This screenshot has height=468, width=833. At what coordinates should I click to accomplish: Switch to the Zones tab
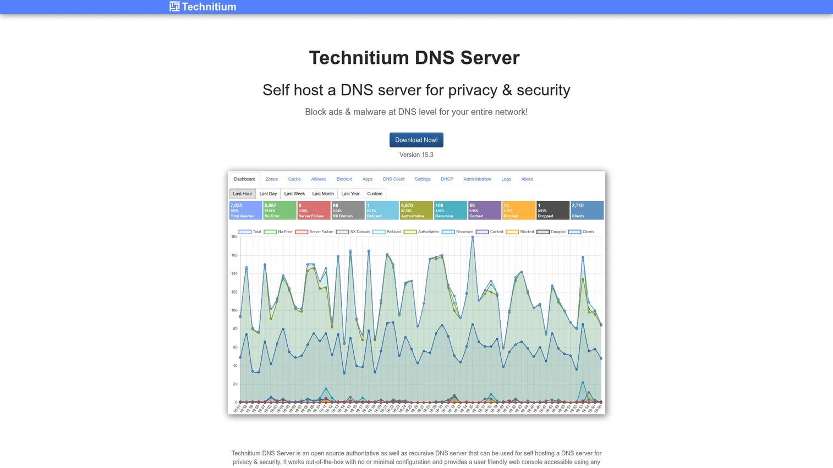(272, 179)
